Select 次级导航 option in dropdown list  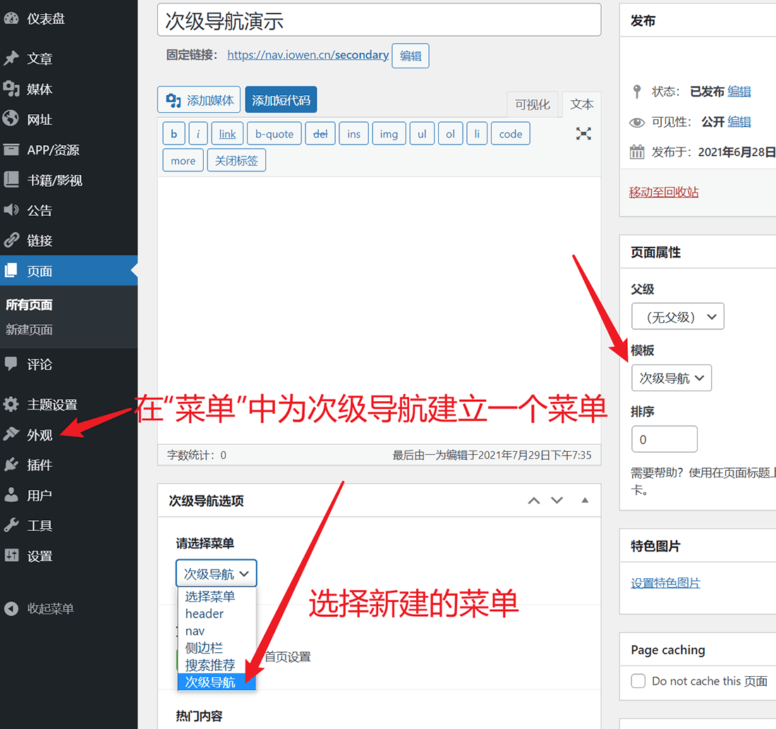point(217,682)
